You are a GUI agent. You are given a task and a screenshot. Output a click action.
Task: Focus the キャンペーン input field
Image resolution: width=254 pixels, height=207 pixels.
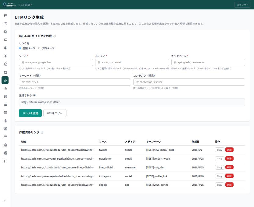pos(208,62)
